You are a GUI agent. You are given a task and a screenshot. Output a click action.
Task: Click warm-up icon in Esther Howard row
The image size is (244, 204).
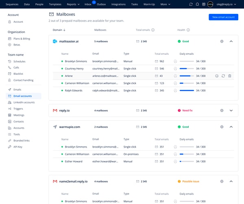click(x=175, y=161)
